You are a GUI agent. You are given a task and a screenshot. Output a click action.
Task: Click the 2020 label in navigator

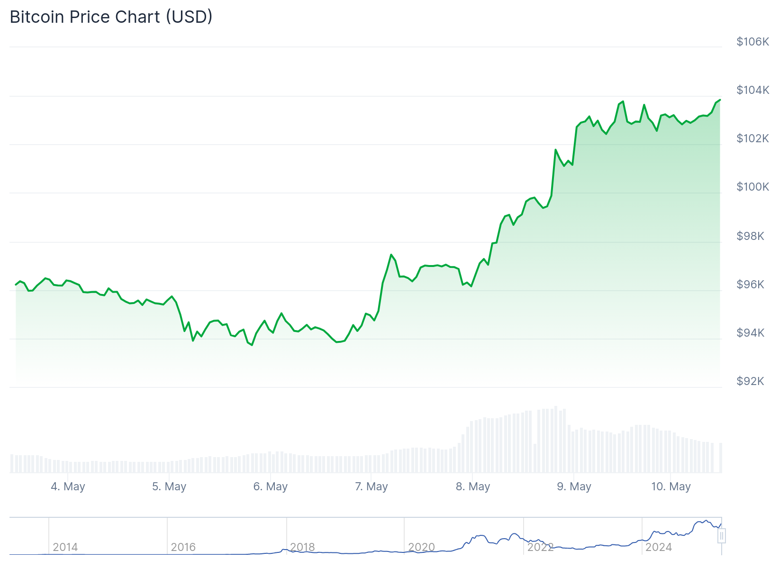coord(422,547)
